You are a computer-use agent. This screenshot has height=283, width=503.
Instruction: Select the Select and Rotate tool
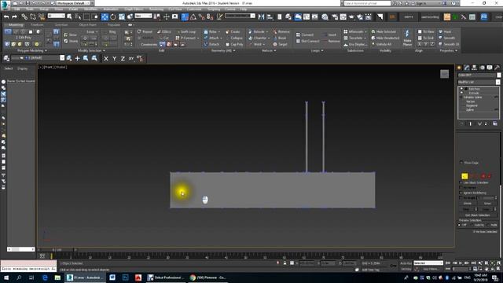tap(113, 17)
